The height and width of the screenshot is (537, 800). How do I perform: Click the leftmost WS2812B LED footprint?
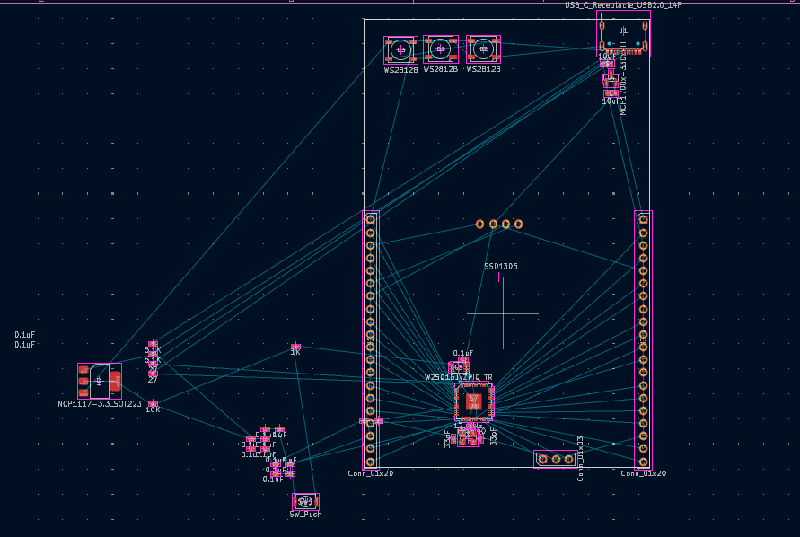point(400,49)
